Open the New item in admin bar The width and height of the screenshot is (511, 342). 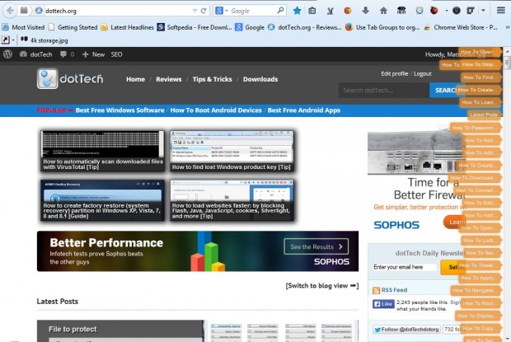tap(93, 54)
